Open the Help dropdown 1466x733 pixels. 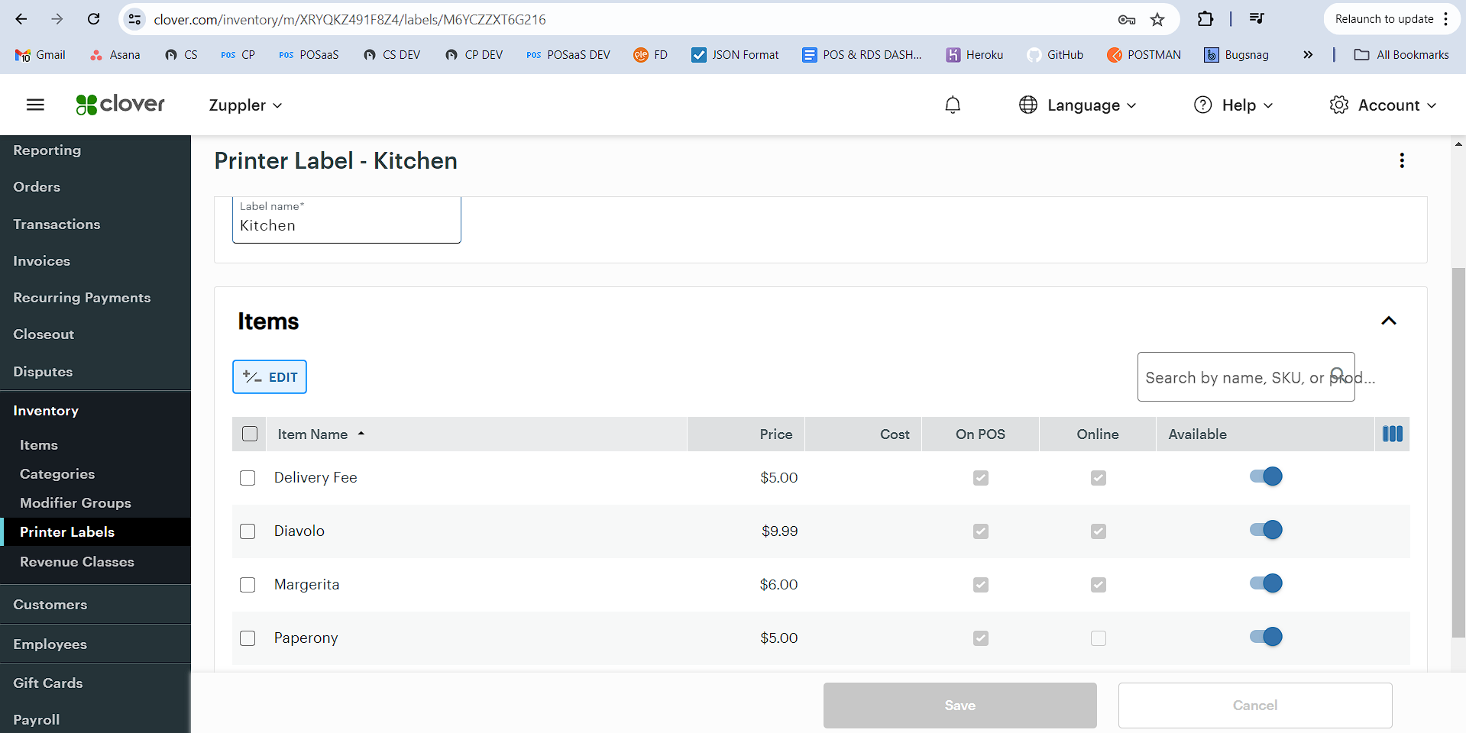pos(1233,105)
